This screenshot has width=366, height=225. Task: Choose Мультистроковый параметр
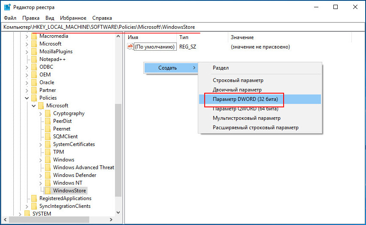tap(260, 118)
